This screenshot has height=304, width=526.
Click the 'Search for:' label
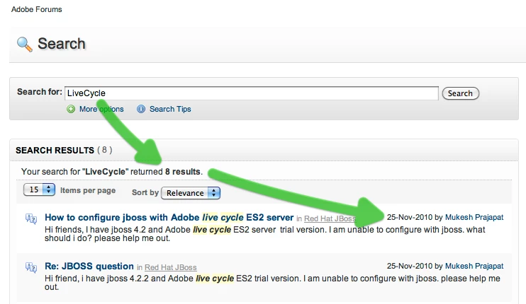(40, 92)
